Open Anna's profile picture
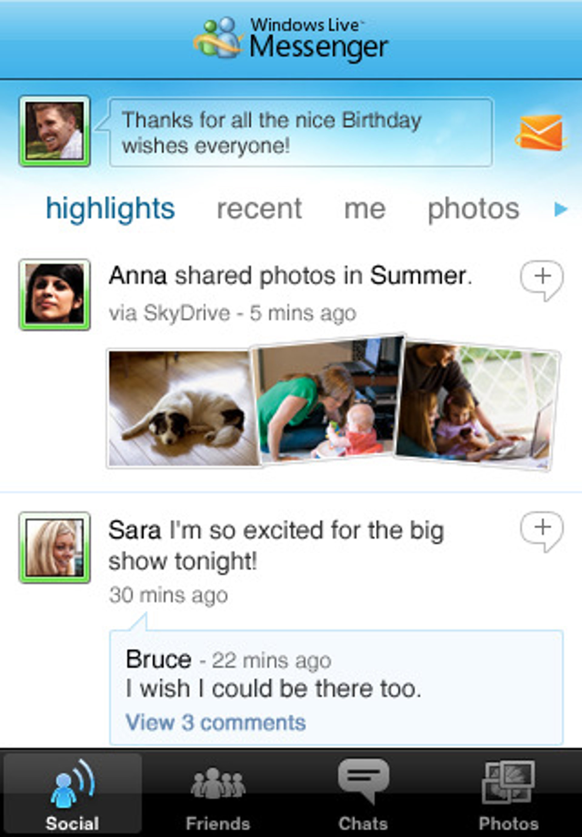This screenshot has width=582, height=837. 55,294
